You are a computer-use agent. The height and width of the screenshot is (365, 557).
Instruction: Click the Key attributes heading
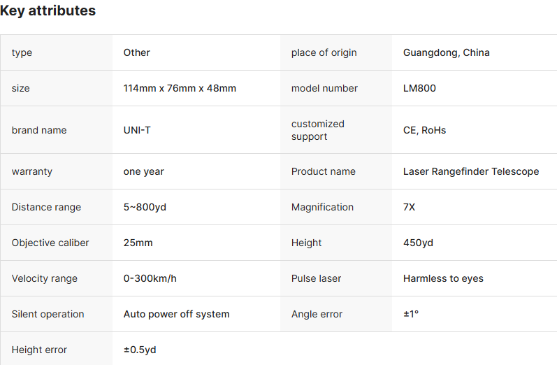click(x=48, y=11)
